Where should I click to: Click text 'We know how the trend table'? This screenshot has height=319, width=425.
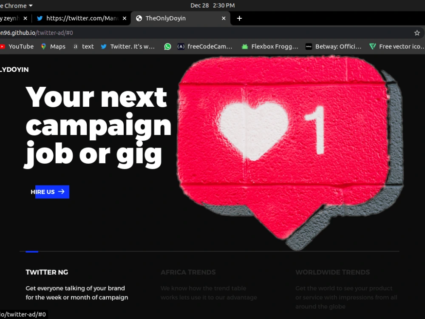203,288
